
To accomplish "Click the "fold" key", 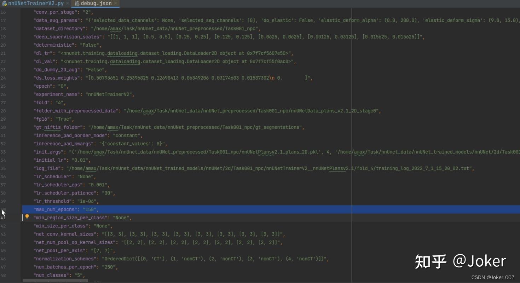I will point(41,103).
